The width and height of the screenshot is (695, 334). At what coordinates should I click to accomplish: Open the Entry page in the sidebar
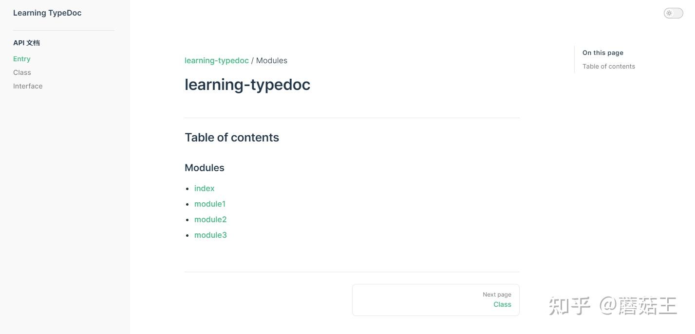point(22,59)
